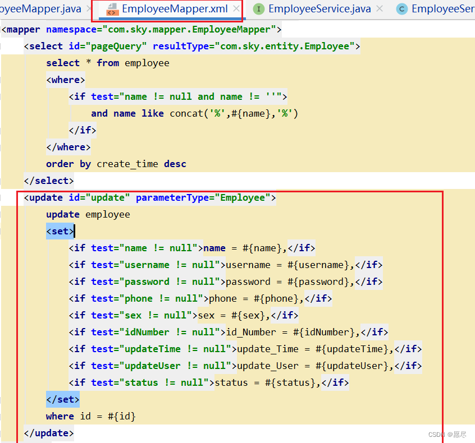This screenshot has width=475, height=443.
Task: Click the class icon on the EmployeeSer tab
Action: point(401,9)
